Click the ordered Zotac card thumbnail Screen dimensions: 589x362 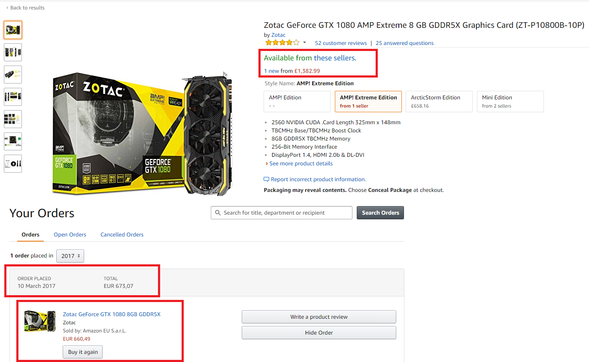click(x=40, y=321)
